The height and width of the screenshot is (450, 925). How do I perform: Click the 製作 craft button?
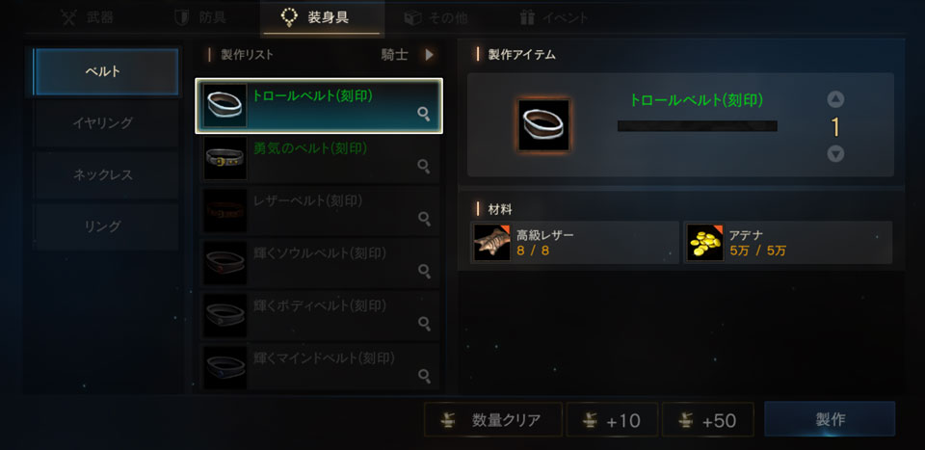[830, 419]
